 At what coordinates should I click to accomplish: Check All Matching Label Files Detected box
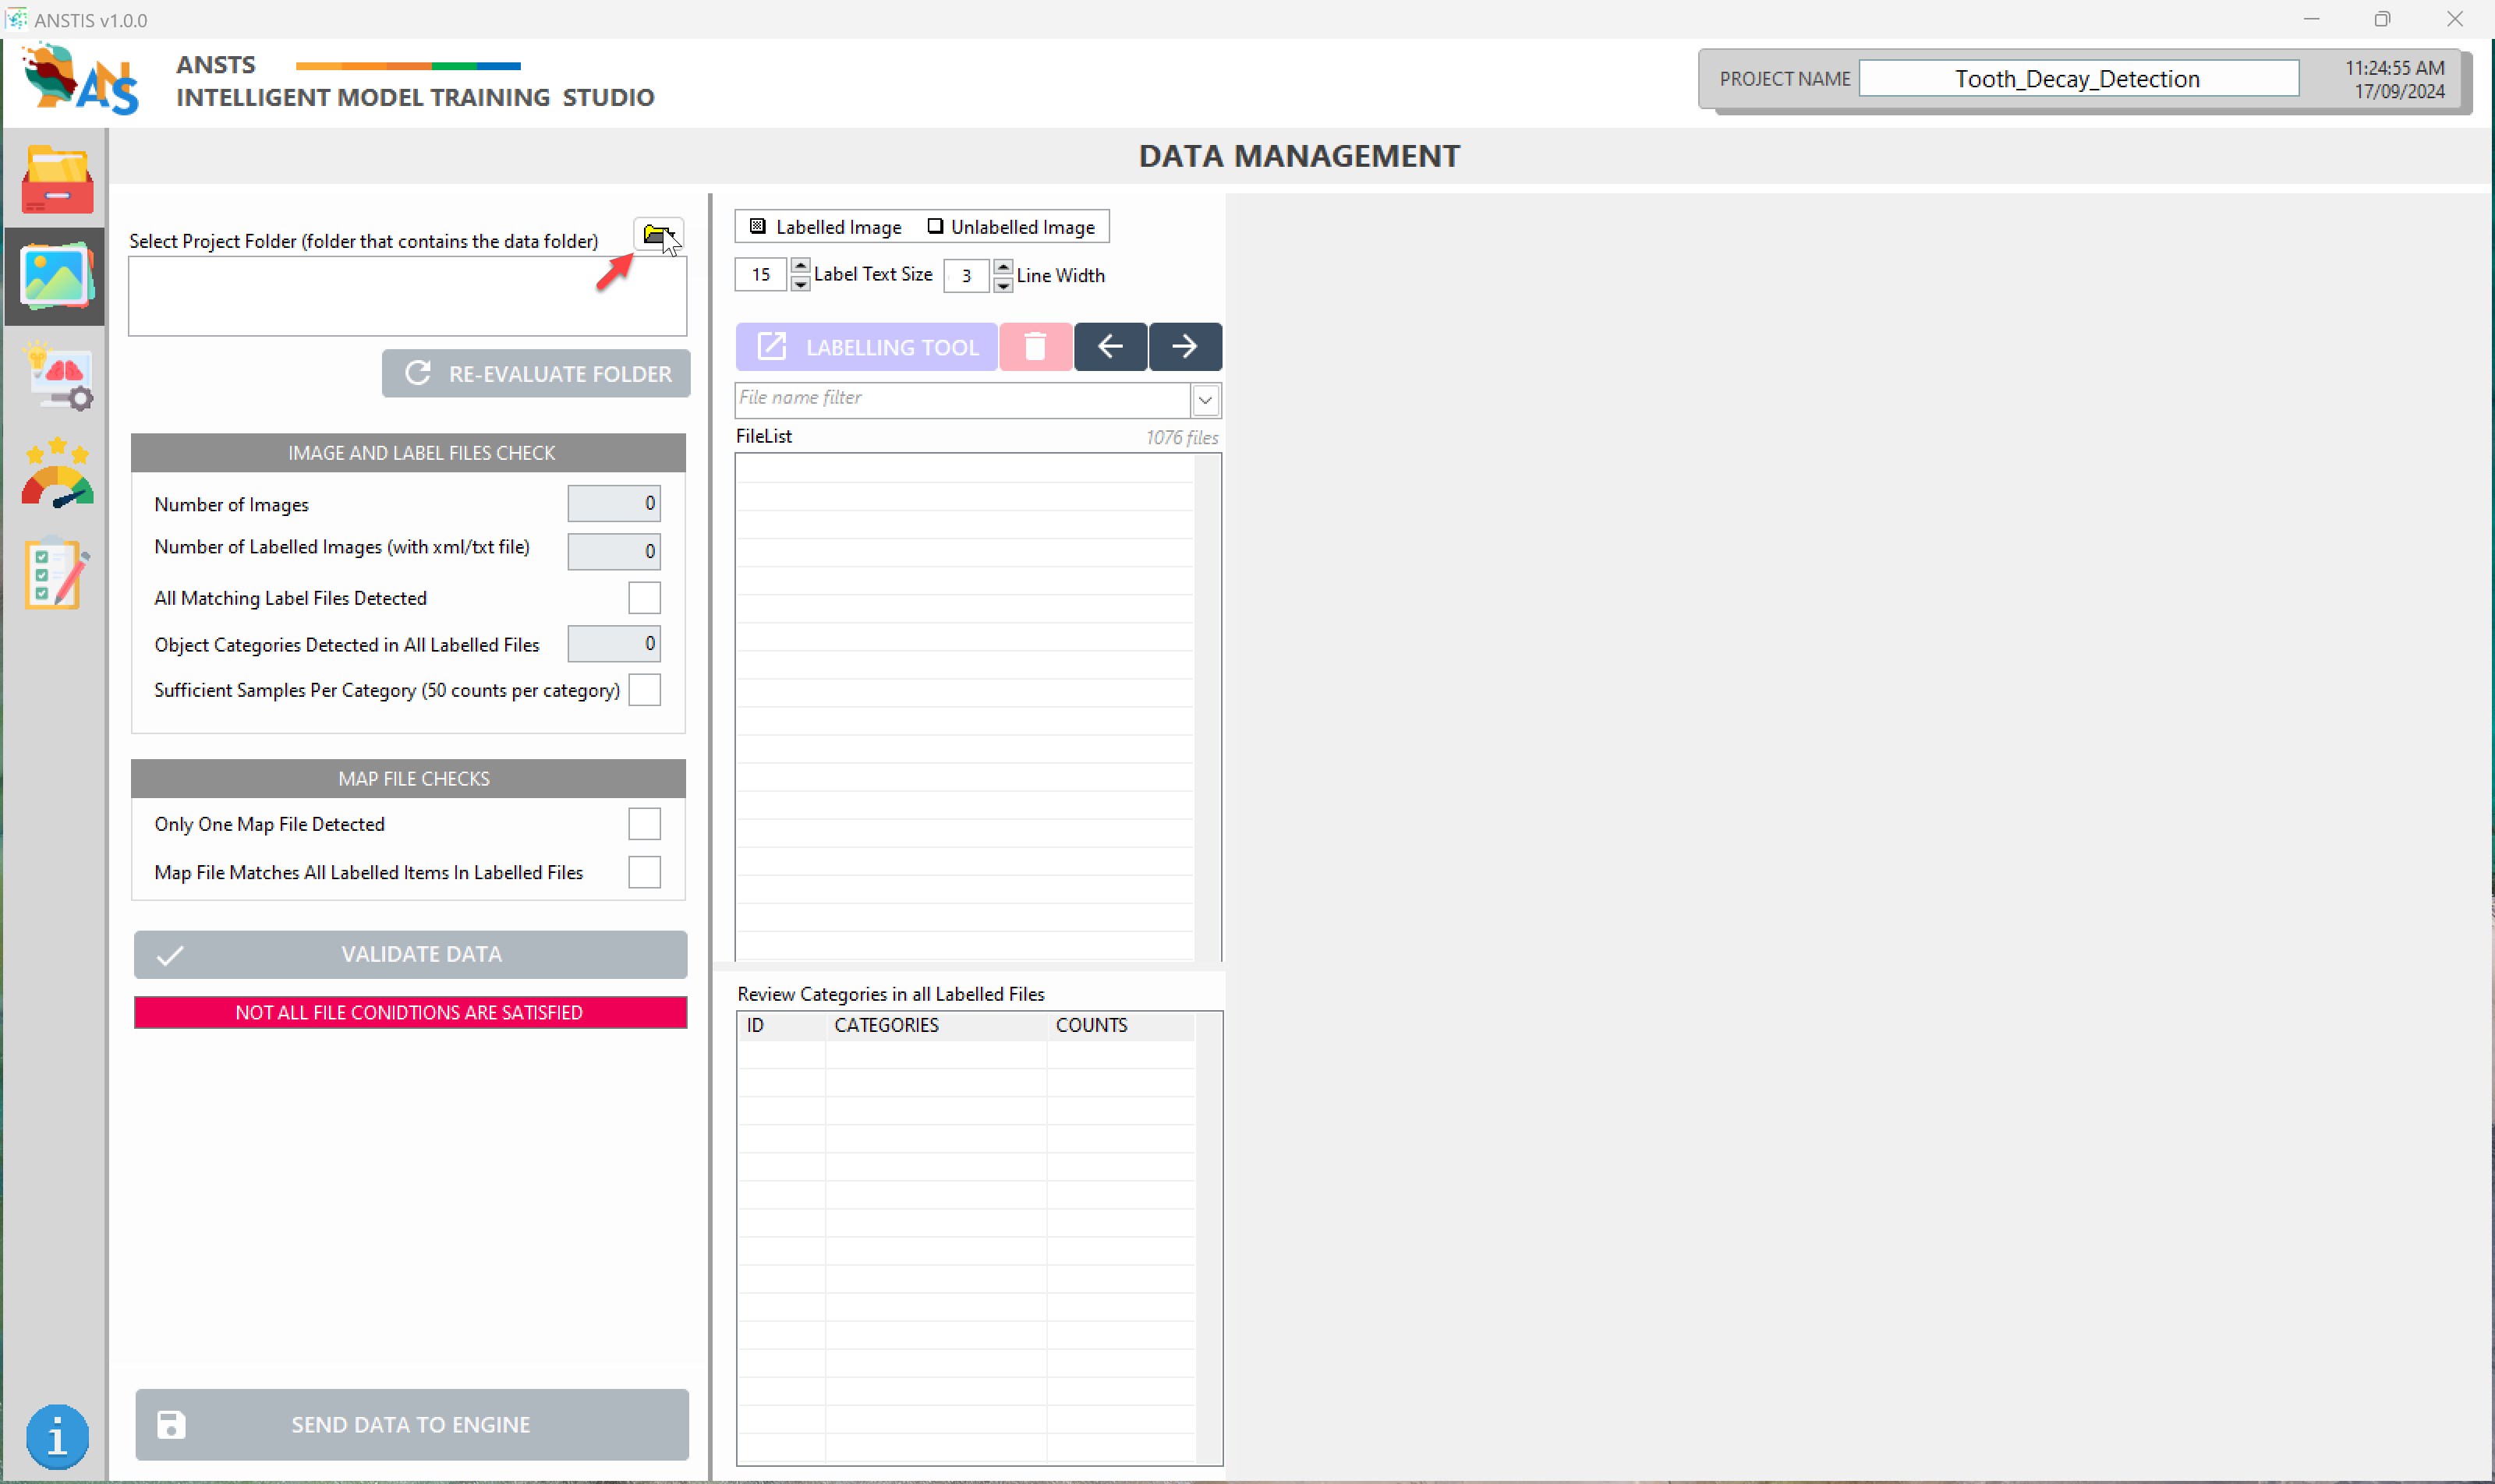click(643, 598)
